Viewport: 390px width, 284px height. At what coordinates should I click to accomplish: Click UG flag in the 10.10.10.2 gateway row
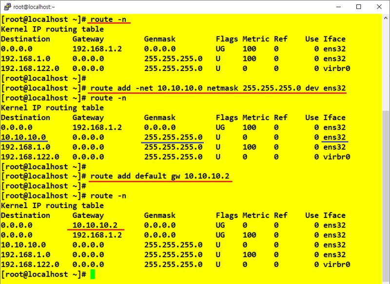[220, 225]
